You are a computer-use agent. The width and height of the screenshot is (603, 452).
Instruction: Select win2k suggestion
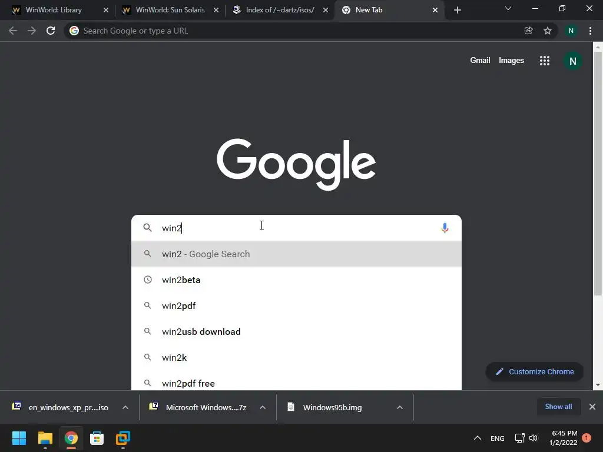pyautogui.click(x=296, y=357)
